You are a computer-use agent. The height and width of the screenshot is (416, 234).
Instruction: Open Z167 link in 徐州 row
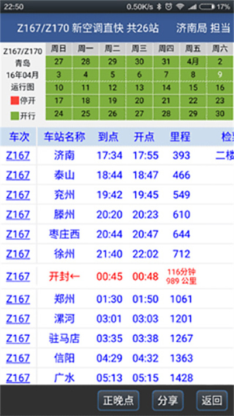click(x=18, y=254)
